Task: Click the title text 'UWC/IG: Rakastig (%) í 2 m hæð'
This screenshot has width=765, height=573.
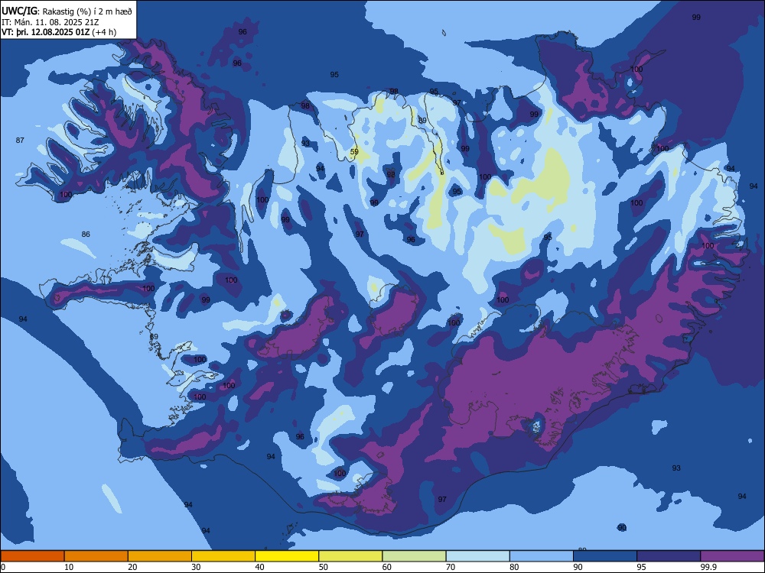Action: 67,11
